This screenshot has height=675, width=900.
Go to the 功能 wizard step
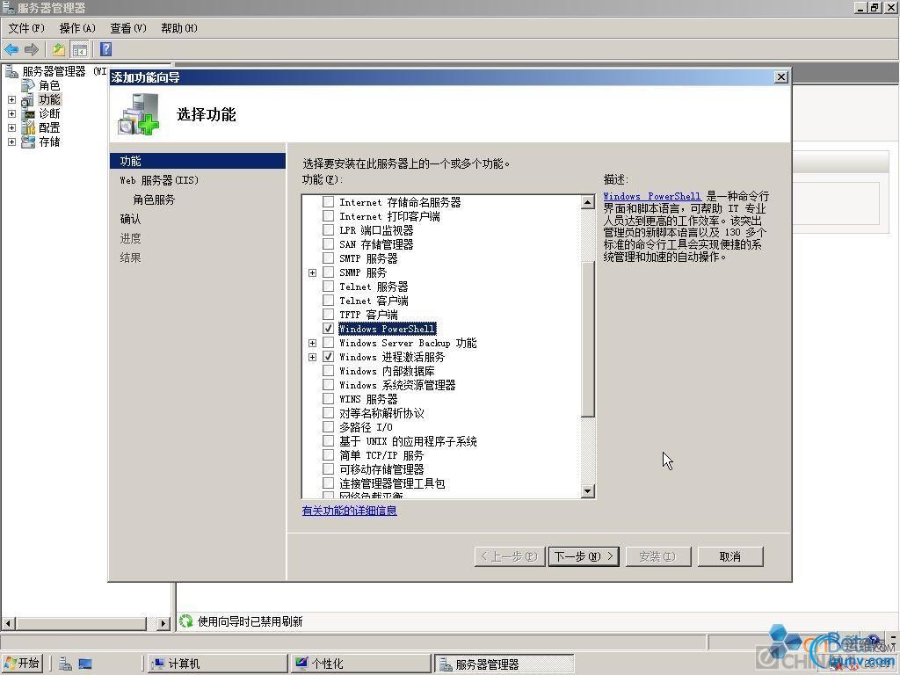coord(198,162)
